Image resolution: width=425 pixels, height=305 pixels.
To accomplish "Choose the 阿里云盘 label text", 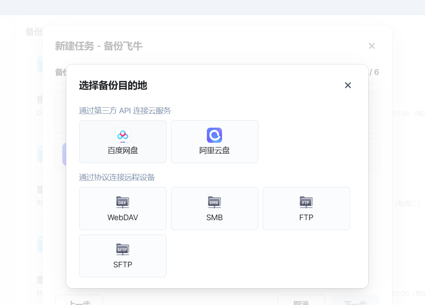I will (x=214, y=150).
